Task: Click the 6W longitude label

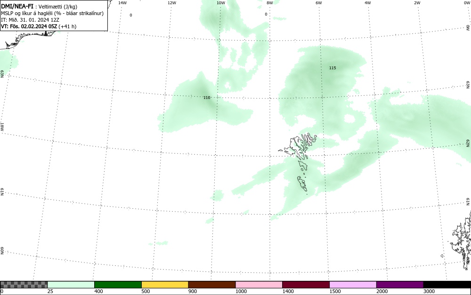Action: [x=319, y=3]
